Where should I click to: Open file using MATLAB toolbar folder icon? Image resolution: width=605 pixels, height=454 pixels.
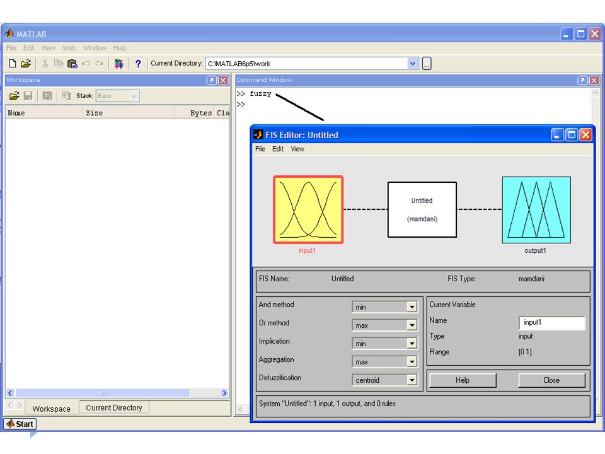(x=26, y=64)
